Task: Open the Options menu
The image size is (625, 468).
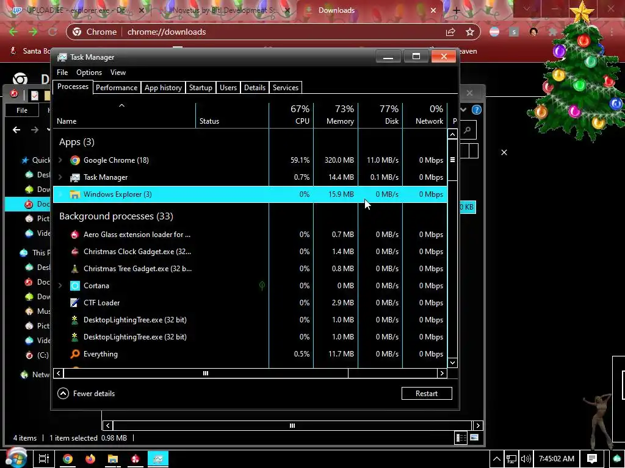Action: (89, 73)
